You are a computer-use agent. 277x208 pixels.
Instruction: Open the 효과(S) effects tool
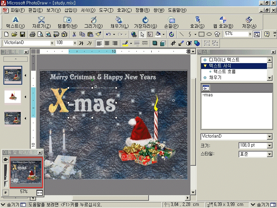pyautogui.click(x=197, y=22)
